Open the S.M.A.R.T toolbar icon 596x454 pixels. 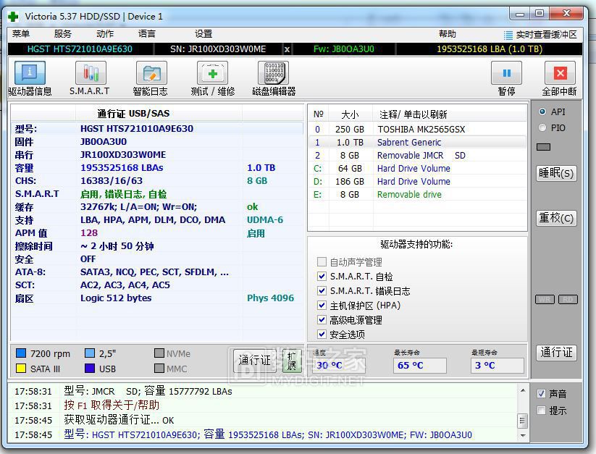tap(91, 73)
